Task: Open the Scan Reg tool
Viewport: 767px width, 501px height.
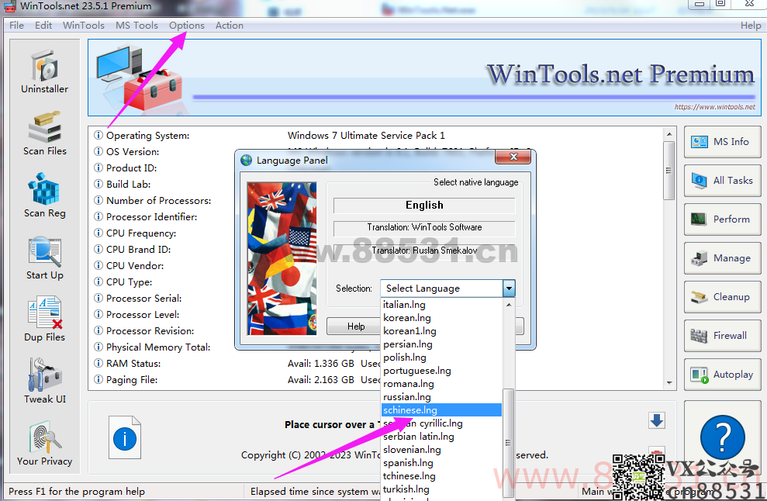Action: pyautogui.click(x=44, y=195)
